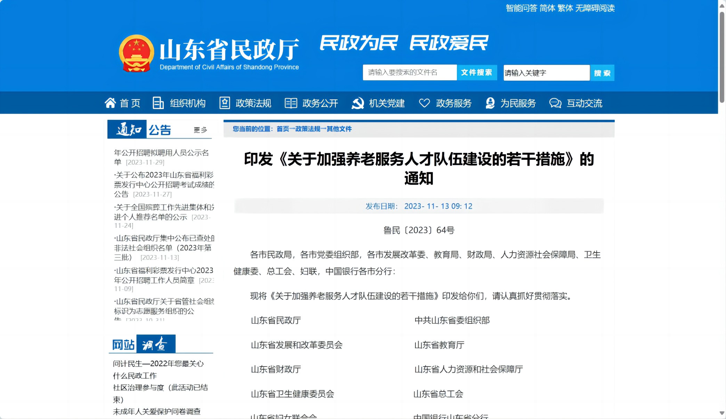The height and width of the screenshot is (419, 726).
Task: Click the 组织机构 building icon
Action: [x=158, y=103]
